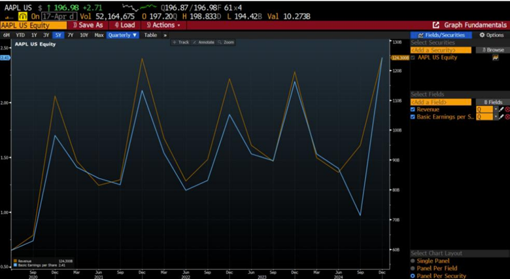Switch to the Table view
This screenshot has height=279, width=510.
pos(150,35)
